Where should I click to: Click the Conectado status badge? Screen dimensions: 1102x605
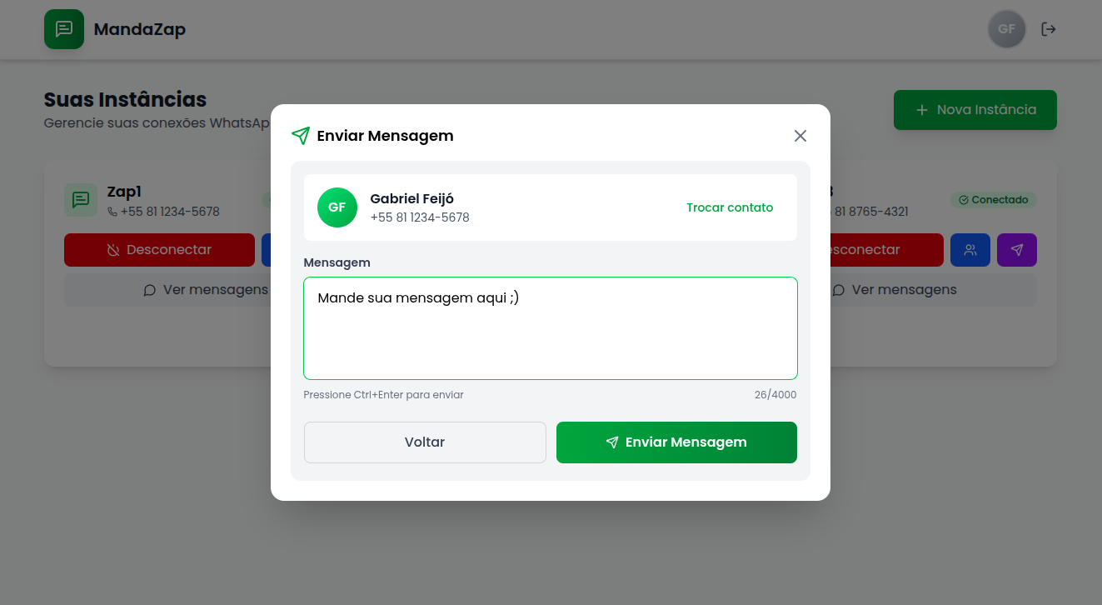(994, 200)
